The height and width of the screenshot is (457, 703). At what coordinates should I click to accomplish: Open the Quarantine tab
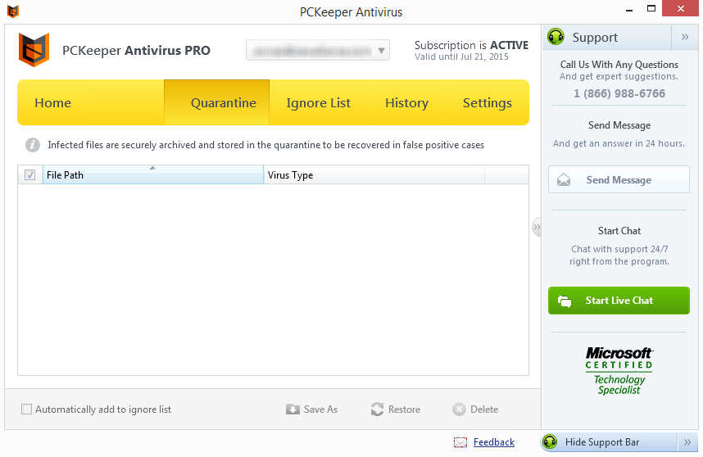(x=217, y=102)
